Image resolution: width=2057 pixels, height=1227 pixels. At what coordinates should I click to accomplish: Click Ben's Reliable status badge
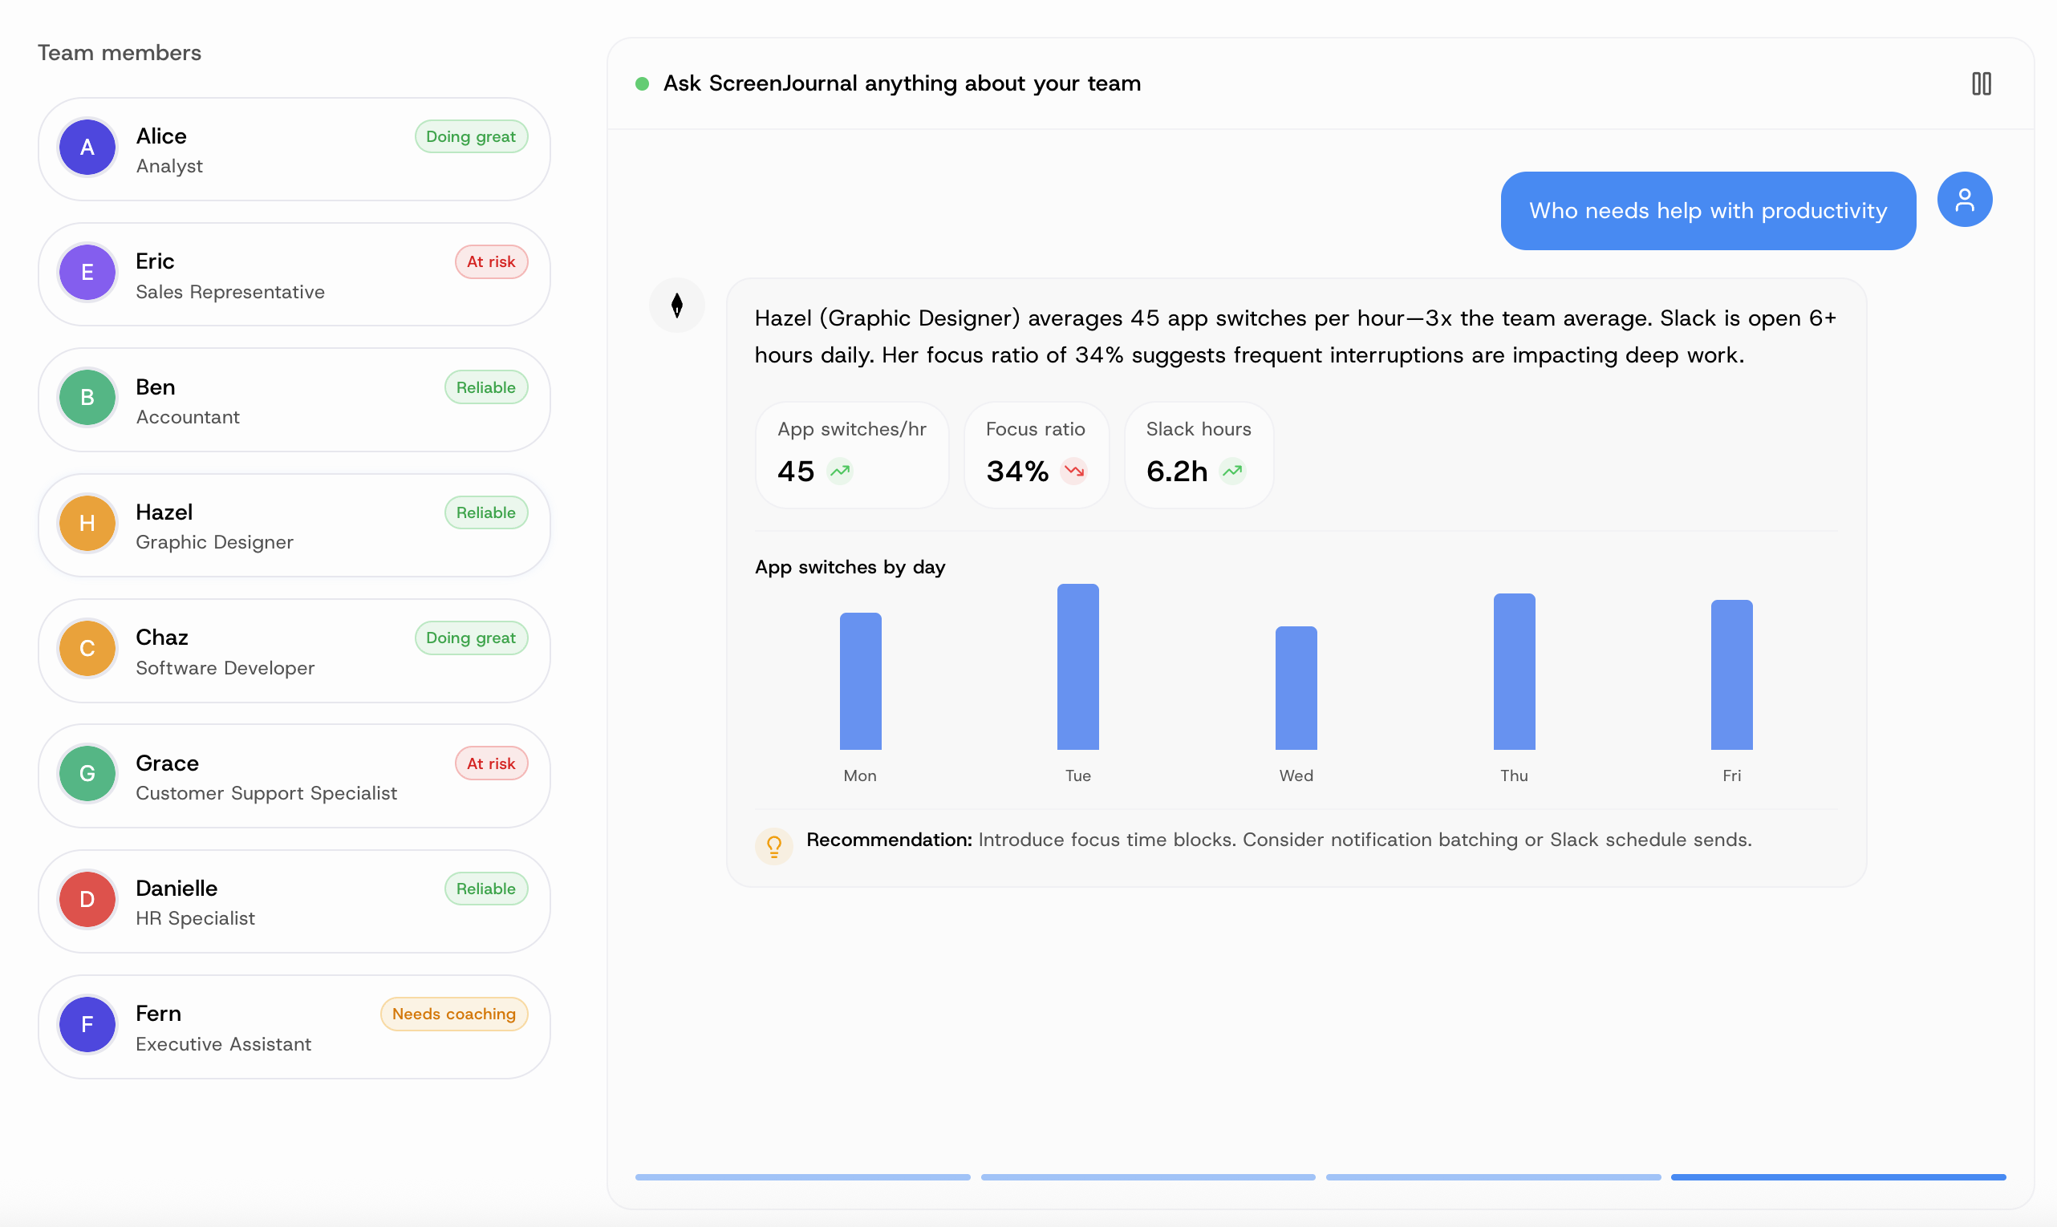(485, 387)
